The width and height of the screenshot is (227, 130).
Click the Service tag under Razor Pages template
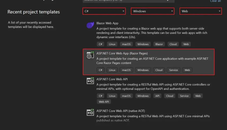point(173,70)
